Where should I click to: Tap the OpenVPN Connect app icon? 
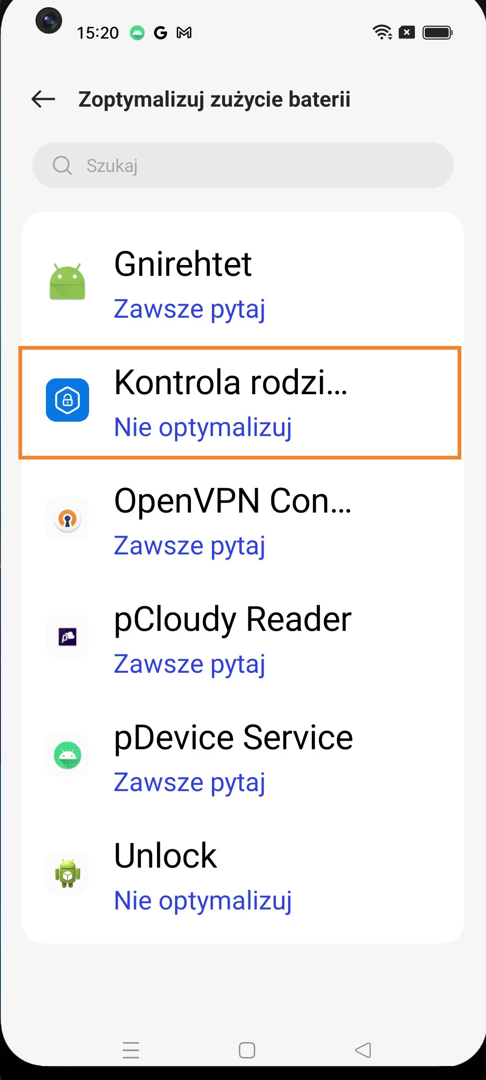(67, 518)
